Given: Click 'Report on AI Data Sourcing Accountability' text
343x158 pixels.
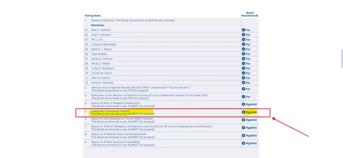Looking at the screenshot, I should click(115, 142).
